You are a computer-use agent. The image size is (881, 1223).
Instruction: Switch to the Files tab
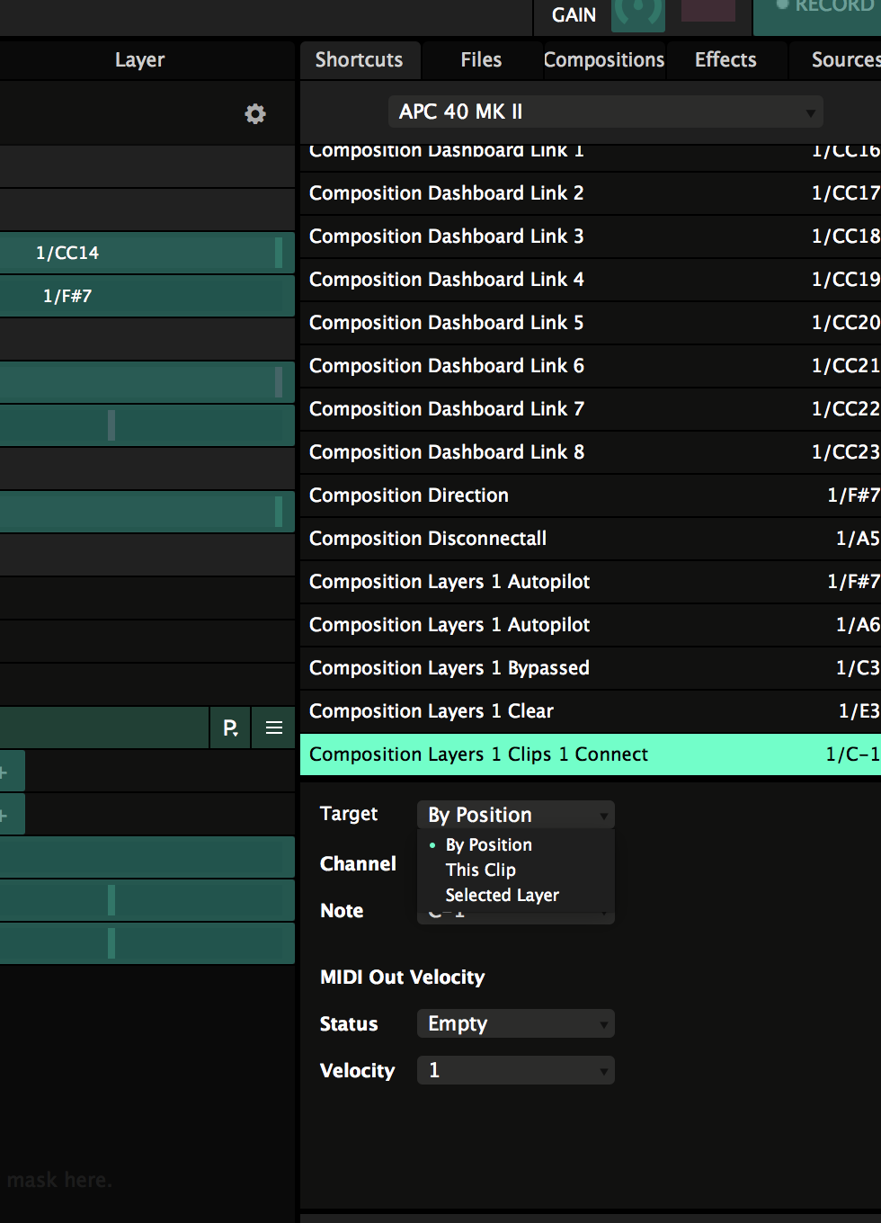pyautogui.click(x=481, y=60)
